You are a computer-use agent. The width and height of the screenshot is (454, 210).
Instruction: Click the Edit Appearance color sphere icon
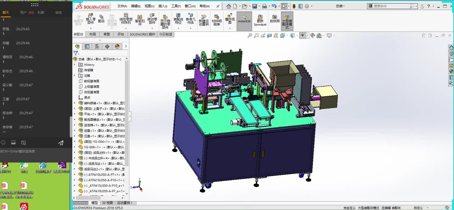click(x=312, y=35)
